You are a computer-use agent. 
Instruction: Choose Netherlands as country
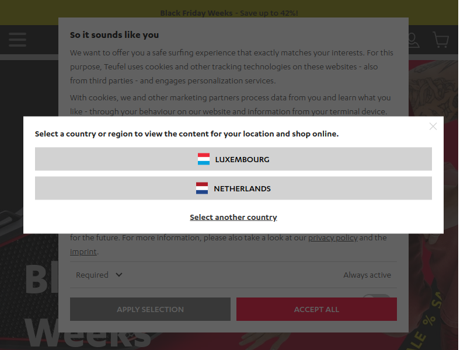tap(233, 188)
